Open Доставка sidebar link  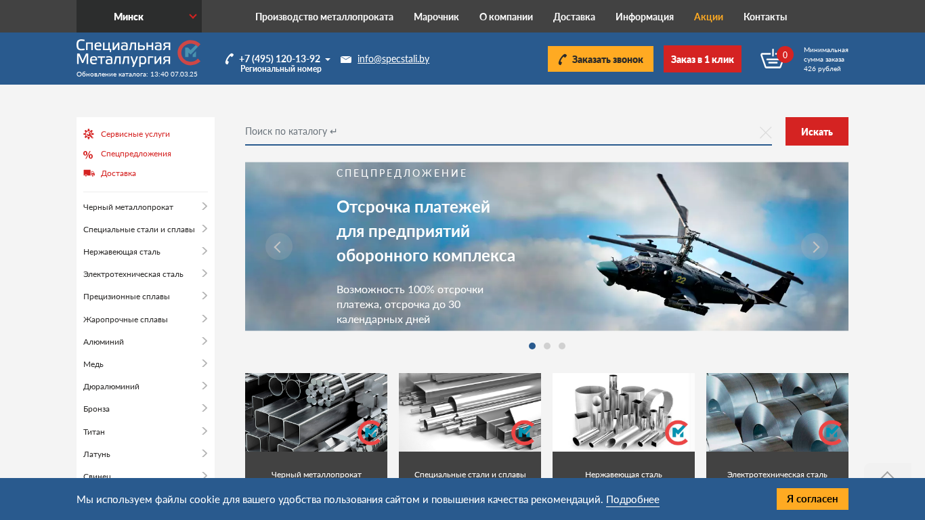119,173
